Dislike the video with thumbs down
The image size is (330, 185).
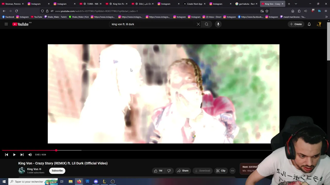tap(169, 171)
